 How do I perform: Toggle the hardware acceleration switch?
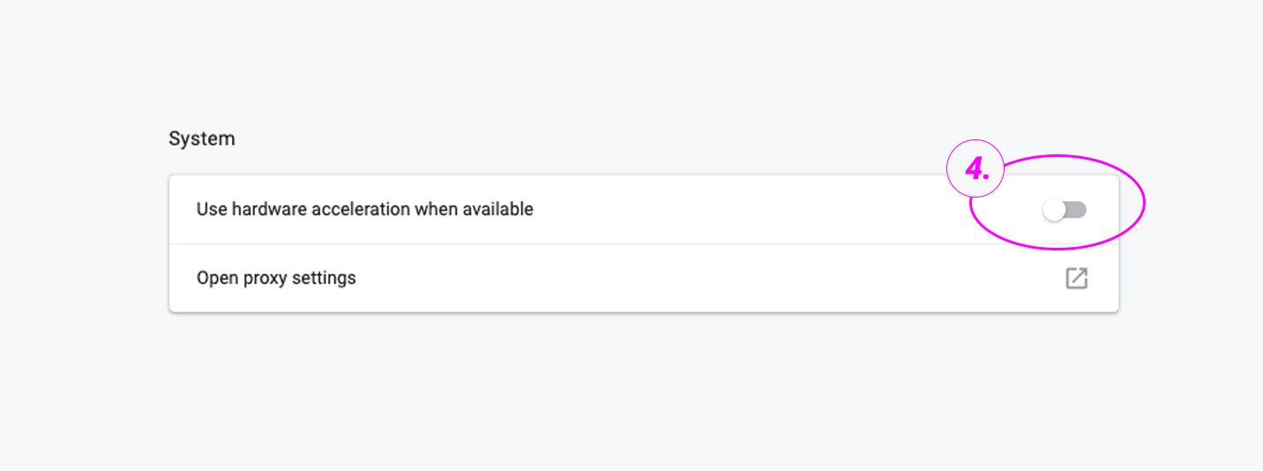[x=1065, y=210]
